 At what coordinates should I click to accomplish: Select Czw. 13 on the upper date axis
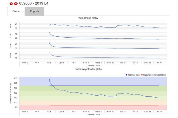[x=148, y=63]
